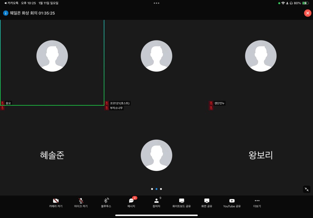Tap the shrink view icon at bottom right

306,189
